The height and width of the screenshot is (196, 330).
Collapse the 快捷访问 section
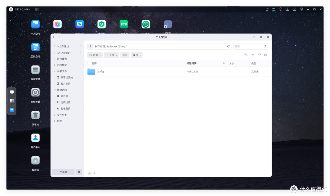tap(55, 90)
